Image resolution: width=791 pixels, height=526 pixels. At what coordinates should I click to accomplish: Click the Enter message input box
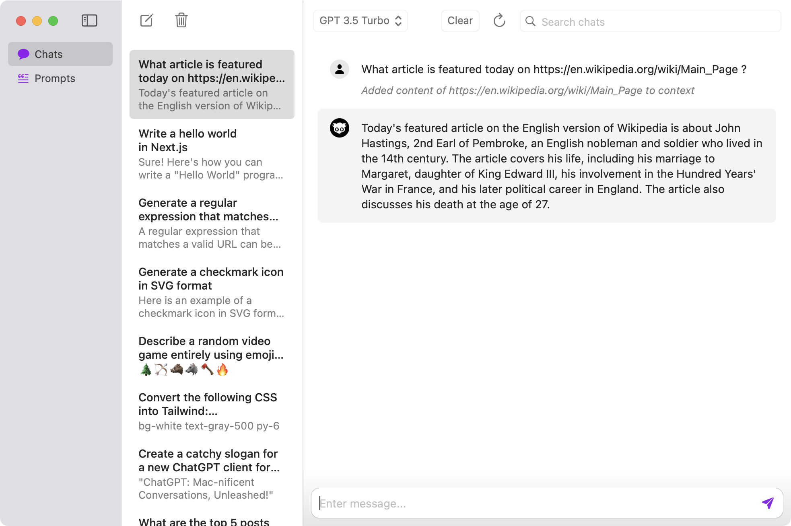tap(535, 503)
